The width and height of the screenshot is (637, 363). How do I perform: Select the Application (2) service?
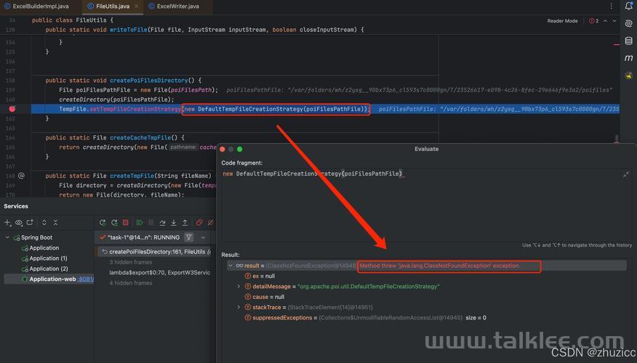pos(44,269)
